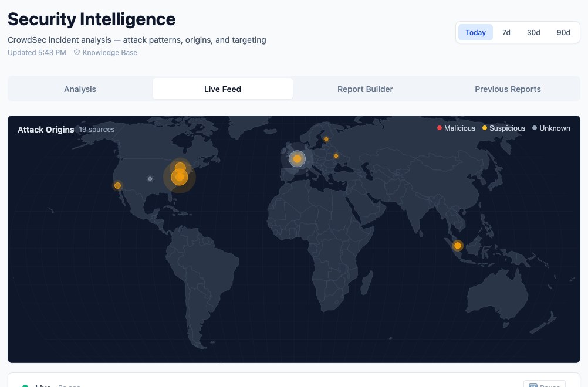Click the small marker over the Baltic region
The image size is (588, 387).
click(x=326, y=140)
